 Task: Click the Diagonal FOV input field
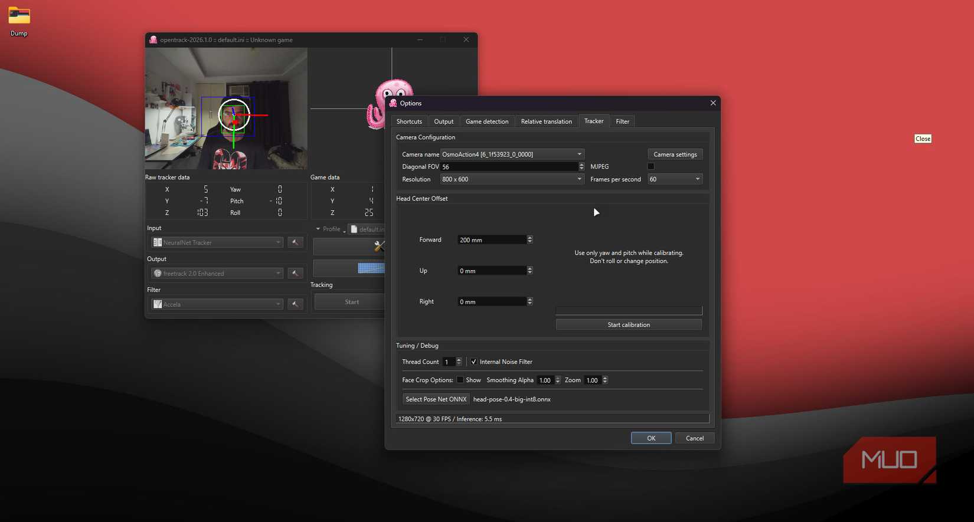(509, 166)
